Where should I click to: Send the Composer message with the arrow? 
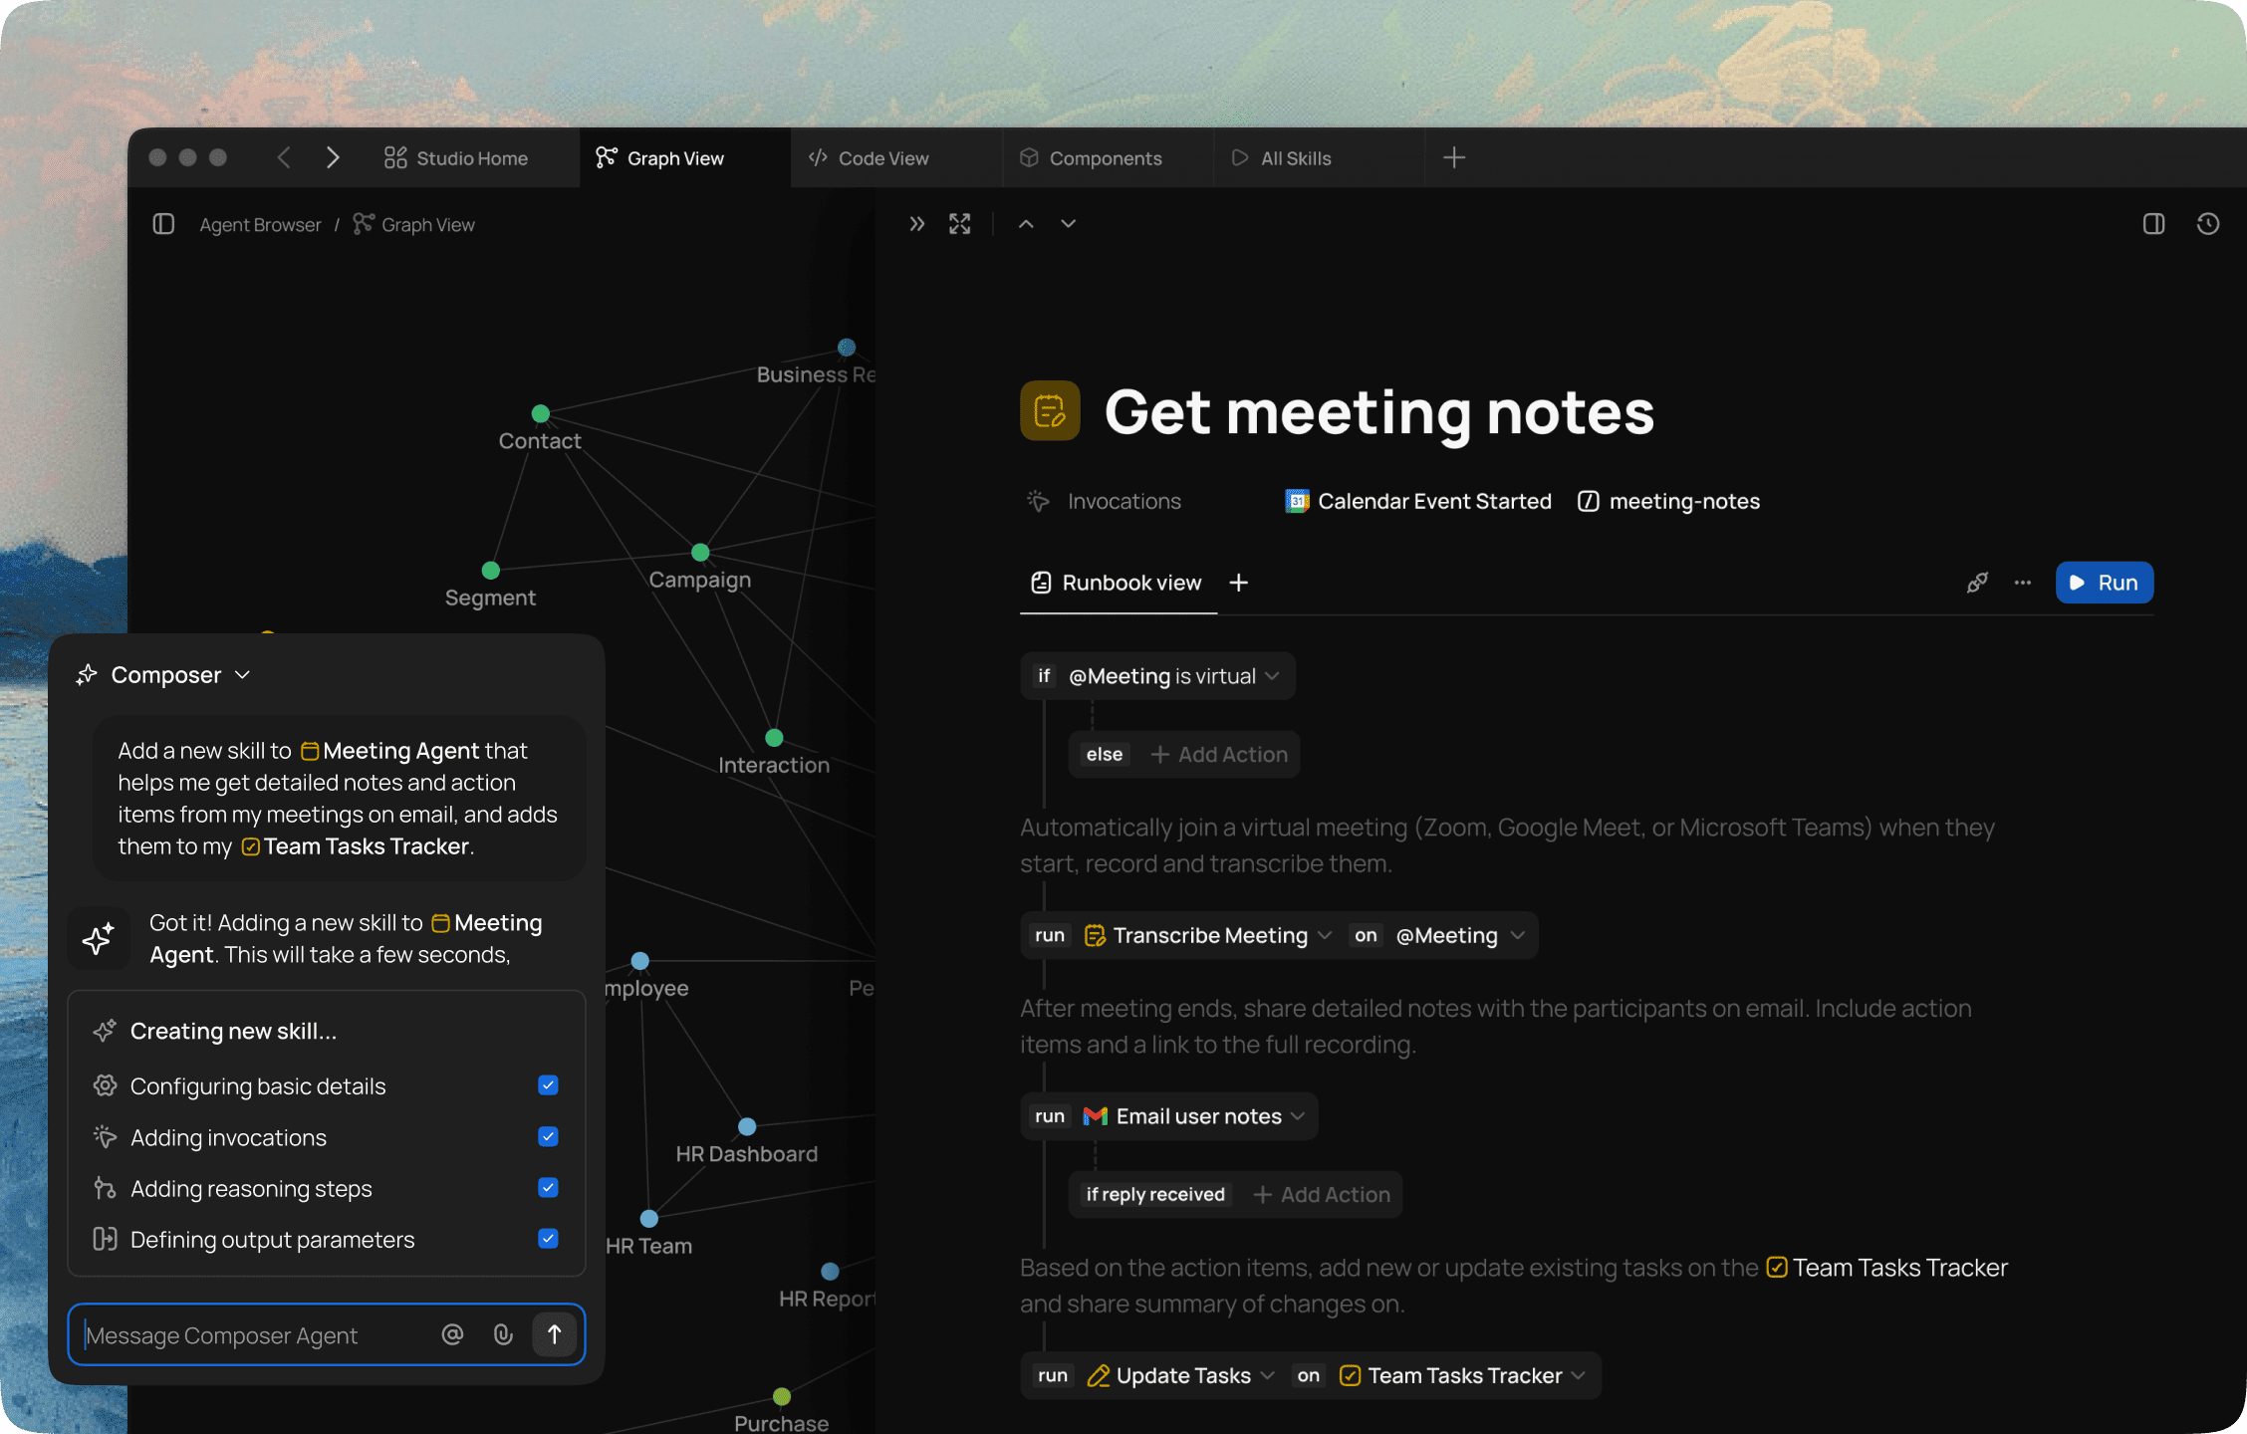pyautogui.click(x=555, y=1334)
